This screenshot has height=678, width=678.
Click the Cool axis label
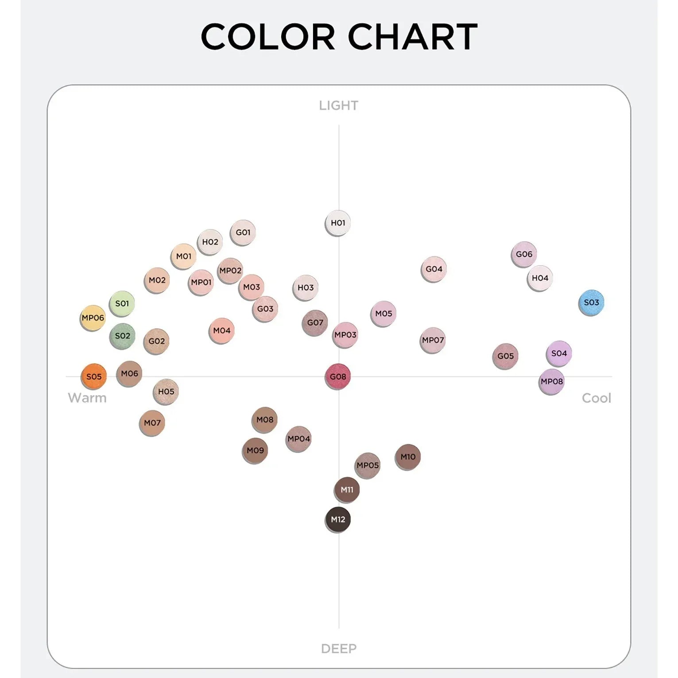coord(596,398)
